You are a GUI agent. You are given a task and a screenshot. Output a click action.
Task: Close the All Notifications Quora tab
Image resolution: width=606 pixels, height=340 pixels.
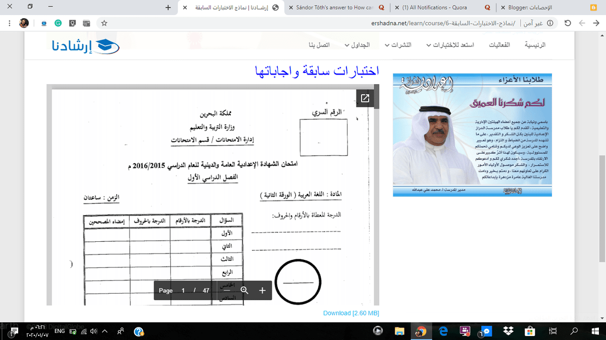coord(397,8)
